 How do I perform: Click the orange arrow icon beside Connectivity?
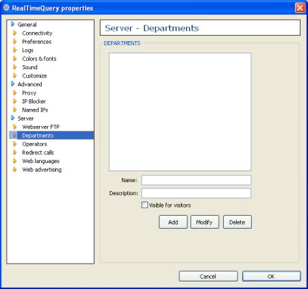point(15,33)
